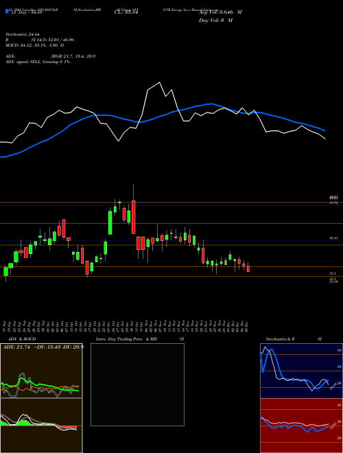The image size is (343, 453).
Task: Click the RSI 14/5: 52.01 / 46.96 value
Action: 53,40
